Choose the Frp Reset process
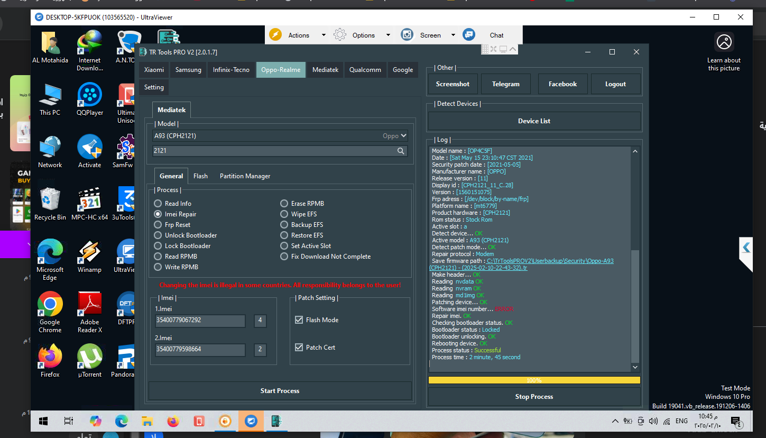Image resolution: width=766 pixels, height=438 pixels. (158, 225)
